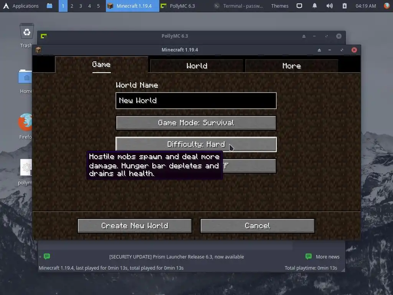Click Total playtime text in PollyMC
This screenshot has height=295, width=393.
(x=311, y=268)
